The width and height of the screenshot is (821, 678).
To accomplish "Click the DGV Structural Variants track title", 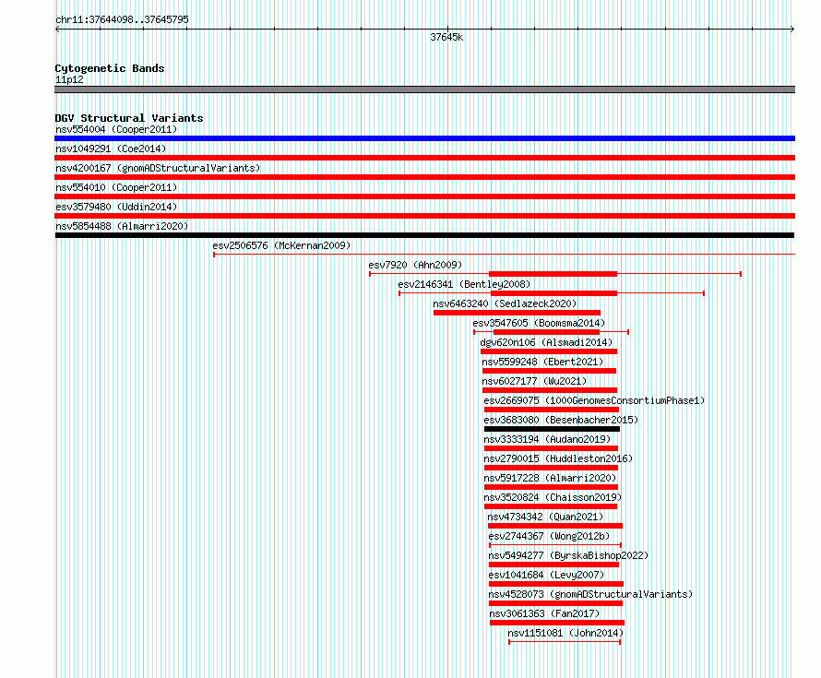I will click(x=129, y=118).
